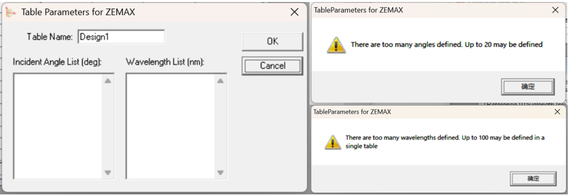Focus the Table Name field containing Design1
The height and width of the screenshot is (196, 569).
pyautogui.click(x=121, y=37)
